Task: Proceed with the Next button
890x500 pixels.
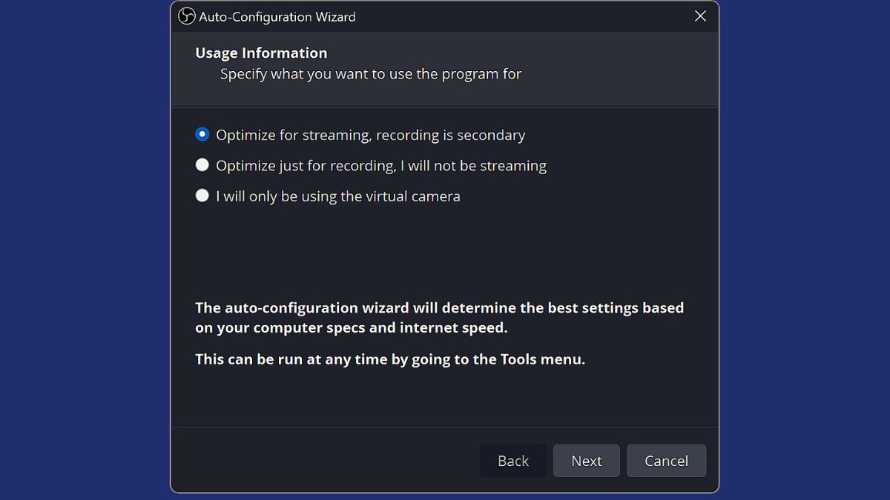Action: [x=587, y=461]
